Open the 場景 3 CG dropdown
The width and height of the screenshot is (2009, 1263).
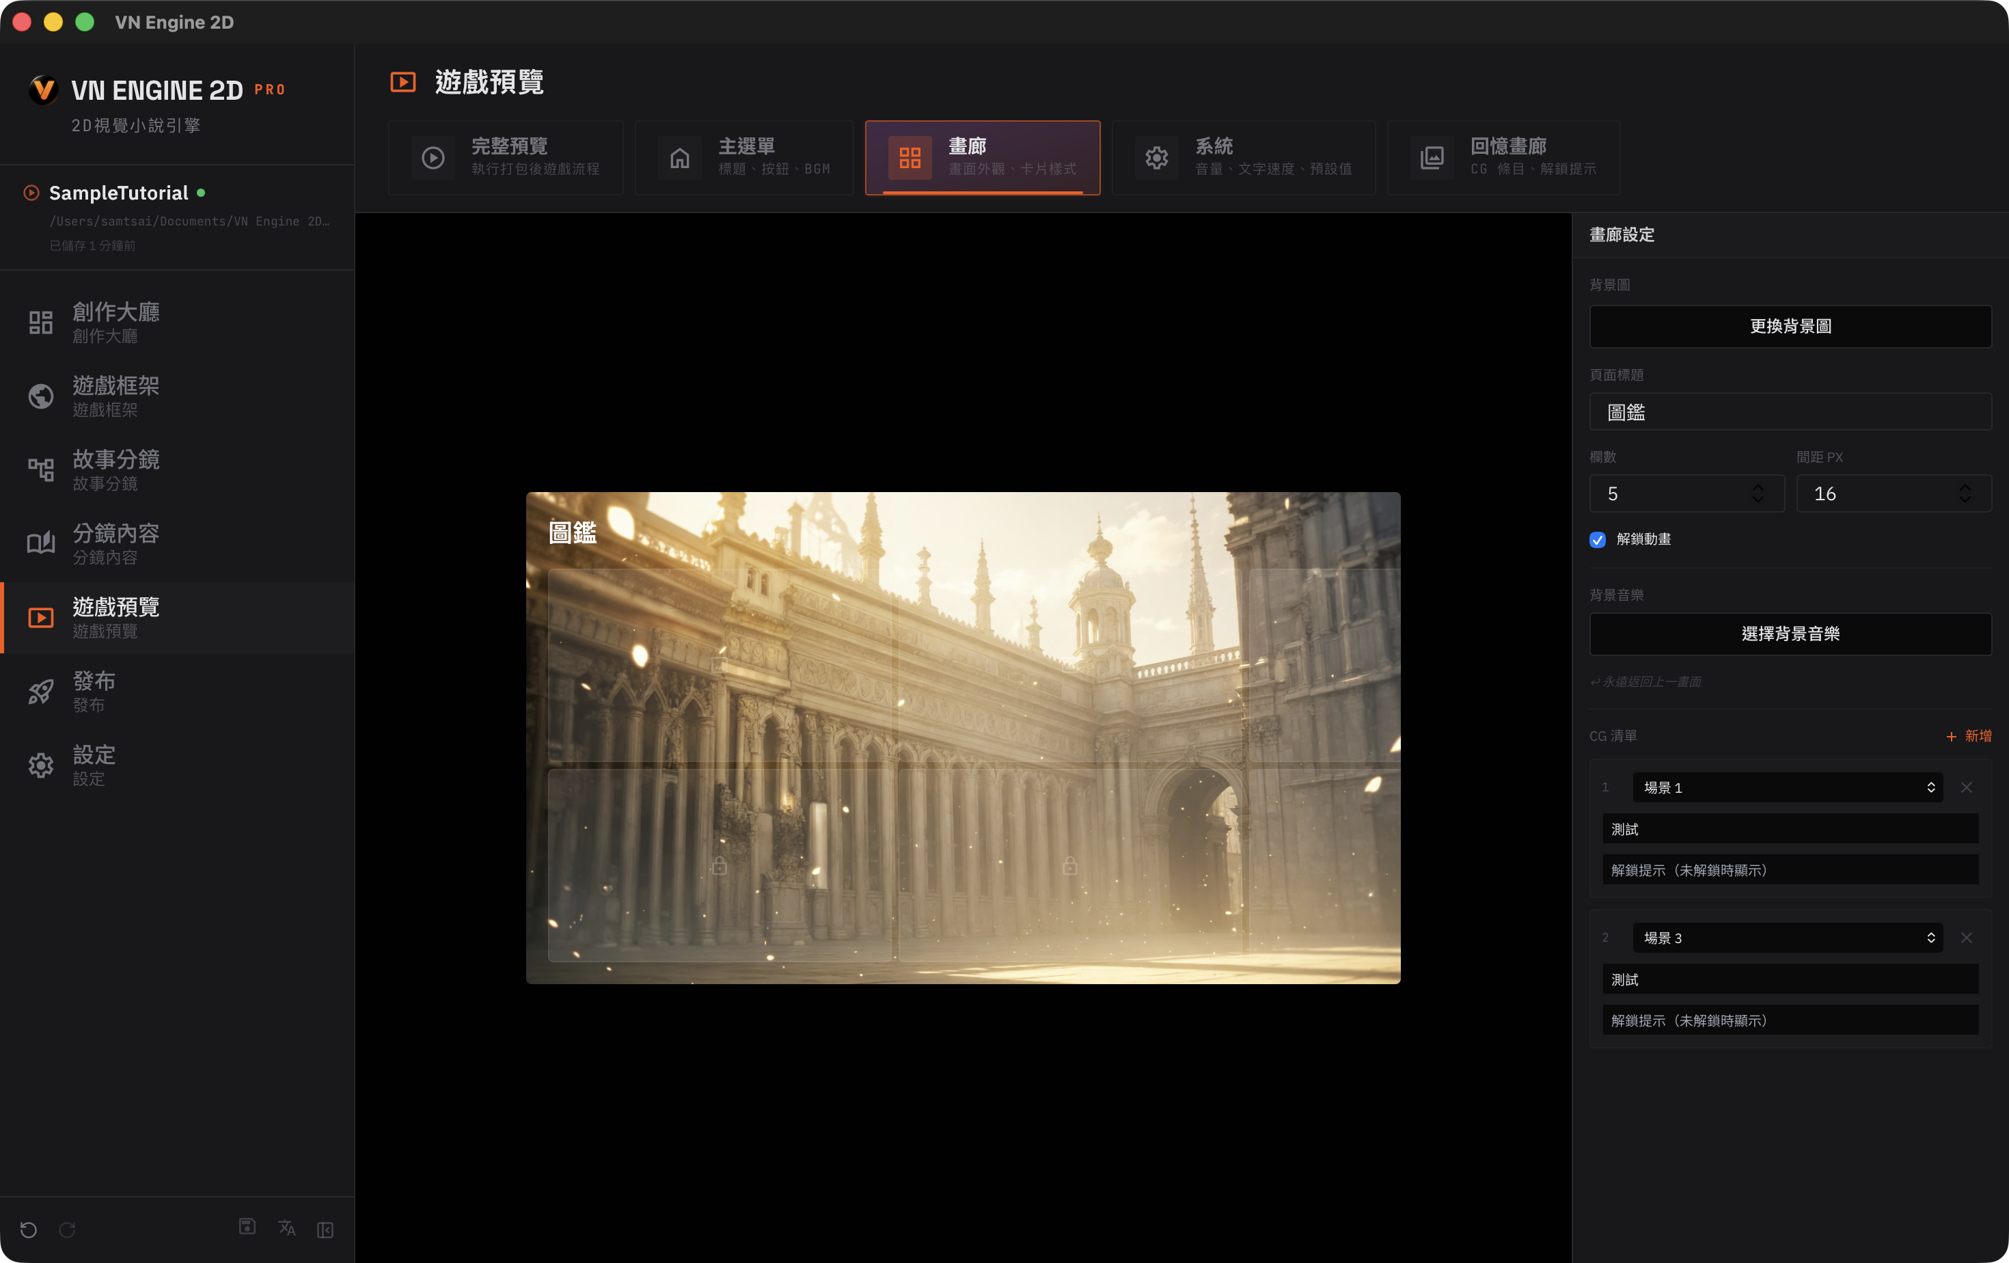coord(1788,938)
